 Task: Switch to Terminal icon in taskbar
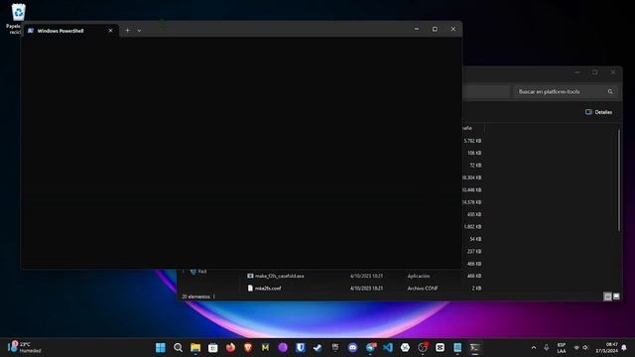tap(474, 348)
